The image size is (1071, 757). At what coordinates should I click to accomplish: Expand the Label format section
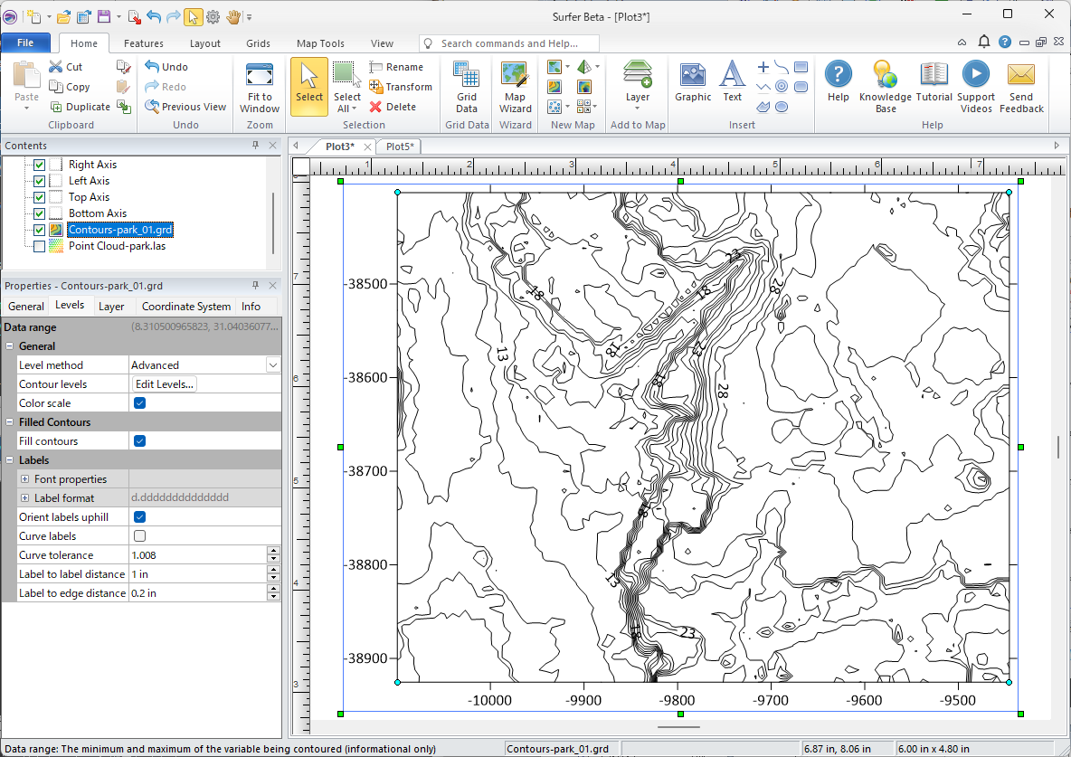(25, 498)
